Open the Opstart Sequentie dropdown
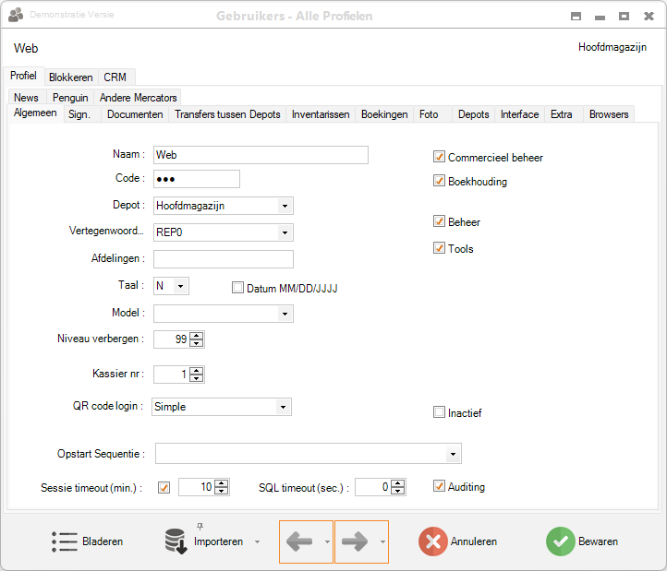This screenshot has height=571, width=667. pos(453,454)
